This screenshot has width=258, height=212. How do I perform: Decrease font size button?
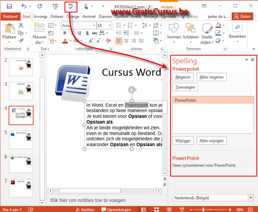click(98, 41)
